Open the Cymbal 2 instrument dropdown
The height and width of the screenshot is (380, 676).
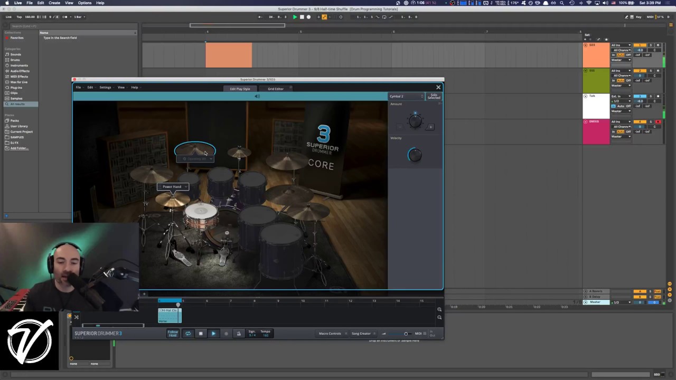[x=406, y=97]
